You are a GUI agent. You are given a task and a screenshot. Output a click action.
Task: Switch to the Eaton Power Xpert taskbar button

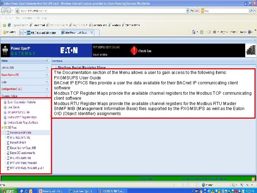click(x=82, y=191)
